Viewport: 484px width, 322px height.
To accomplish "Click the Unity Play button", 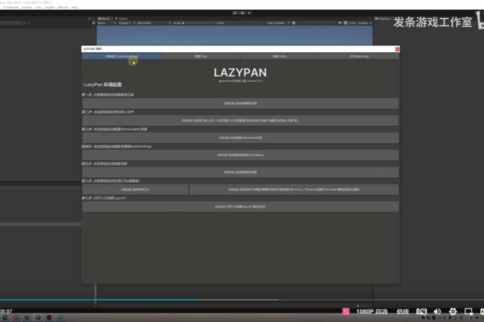I will coord(235,13).
